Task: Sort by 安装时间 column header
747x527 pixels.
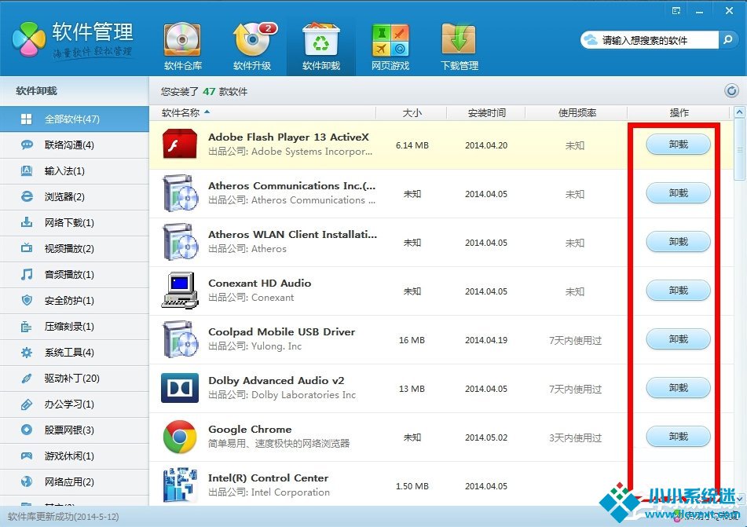Action: click(x=486, y=113)
